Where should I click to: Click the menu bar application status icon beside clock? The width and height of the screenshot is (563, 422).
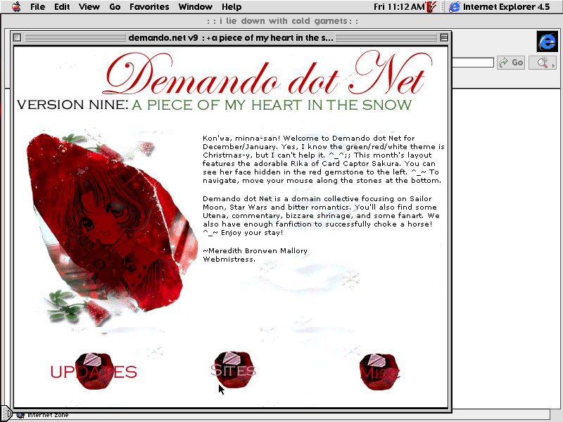pyautogui.click(x=432, y=7)
